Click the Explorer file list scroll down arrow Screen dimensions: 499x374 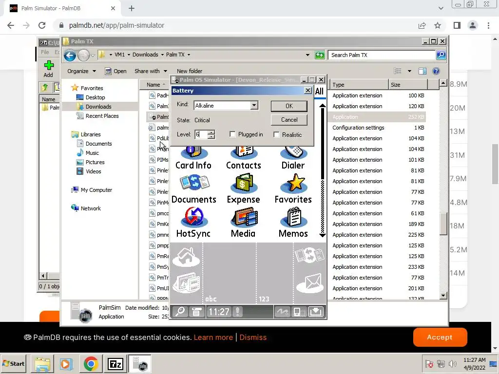point(443,296)
